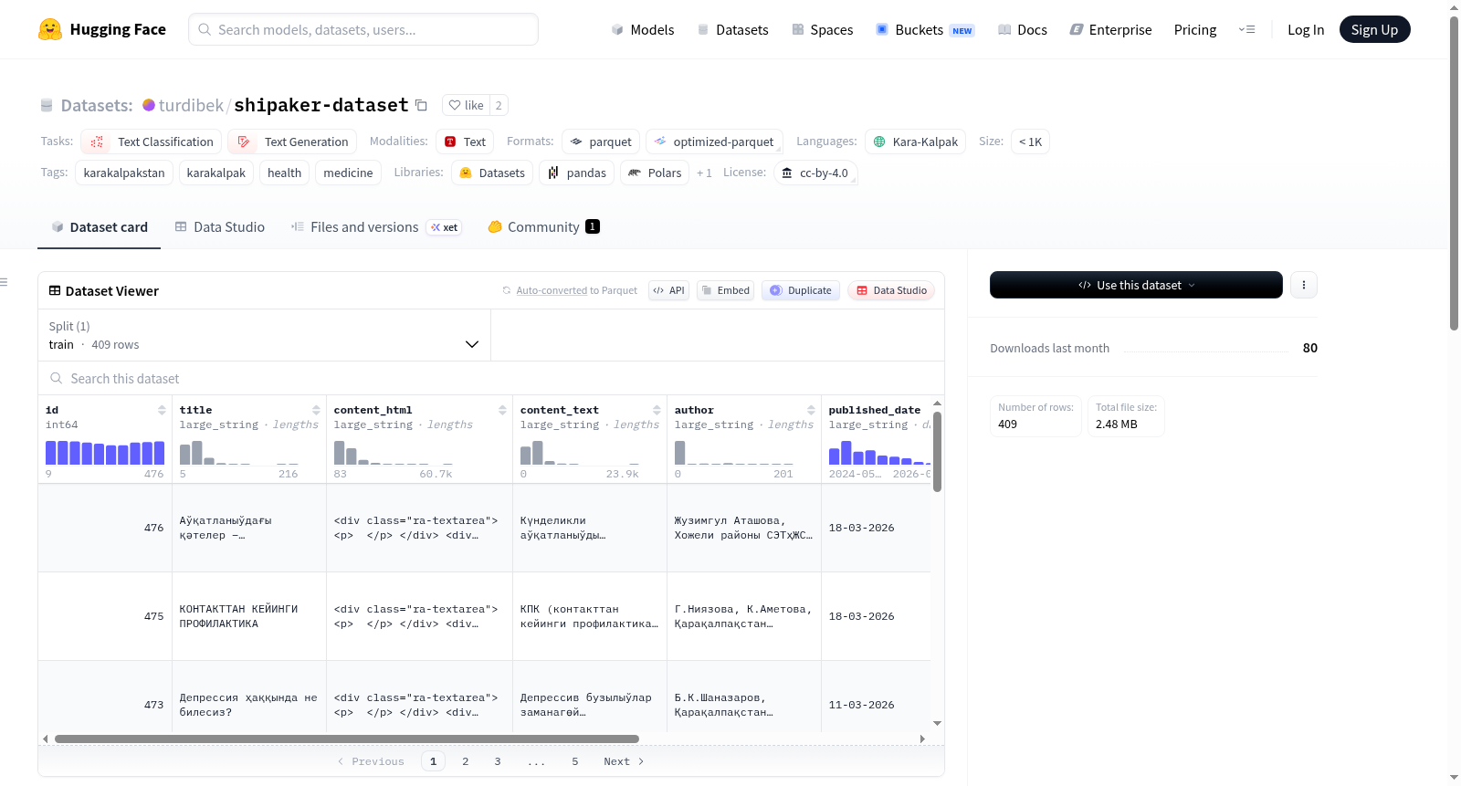Switch to the Community tab
This screenshot has height=786, width=1461.
tap(543, 227)
